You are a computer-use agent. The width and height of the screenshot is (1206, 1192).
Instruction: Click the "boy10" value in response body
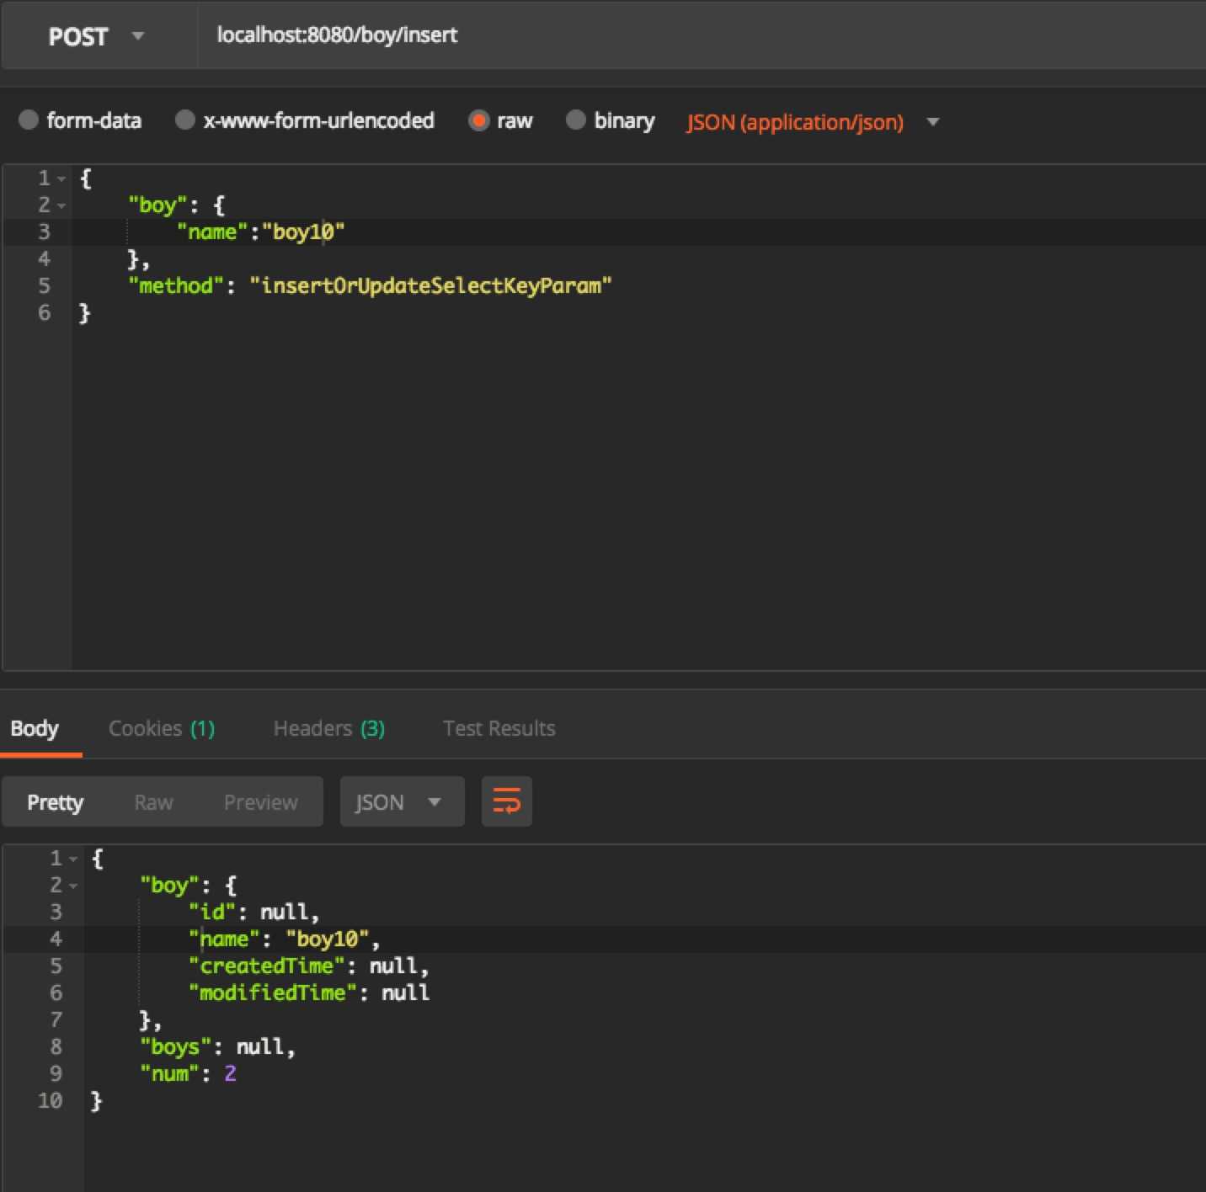point(328,939)
